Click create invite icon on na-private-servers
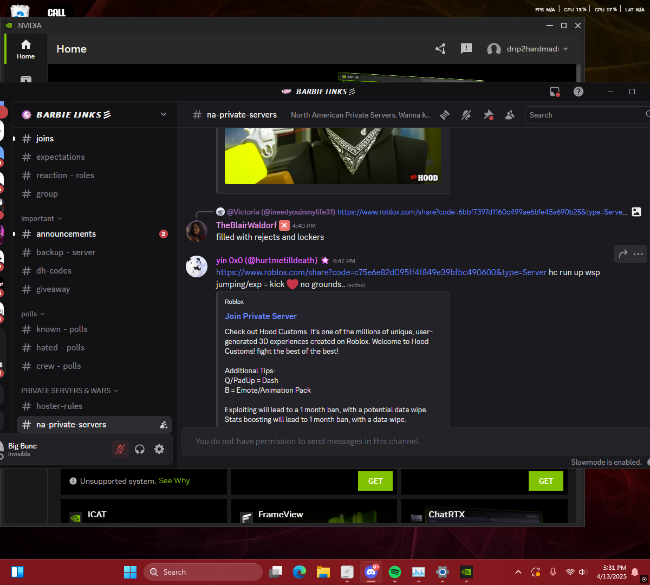This screenshot has height=585, width=650. point(164,425)
